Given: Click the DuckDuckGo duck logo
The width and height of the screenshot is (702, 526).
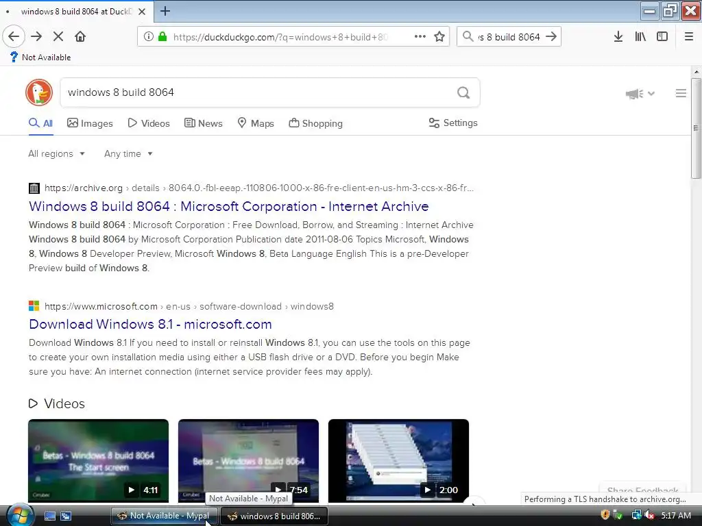Looking at the screenshot, I should coord(39,92).
